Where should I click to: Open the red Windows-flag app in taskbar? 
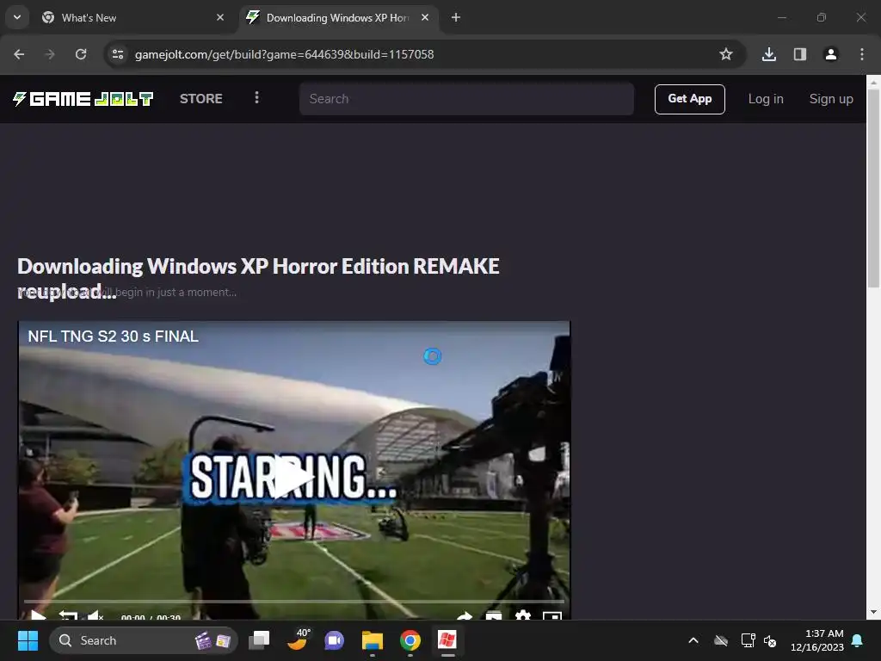[447, 640]
